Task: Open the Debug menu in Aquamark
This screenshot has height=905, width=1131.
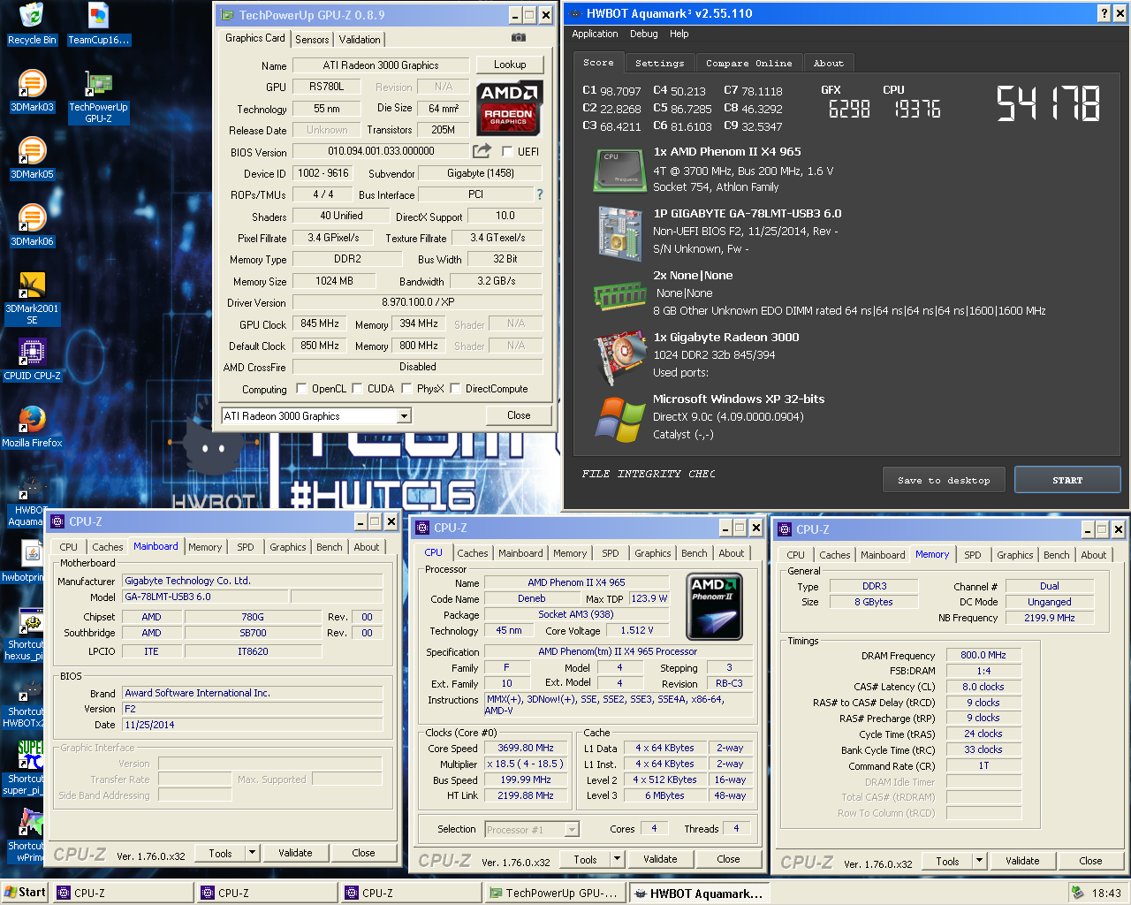Action: click(x=643, y=34)
